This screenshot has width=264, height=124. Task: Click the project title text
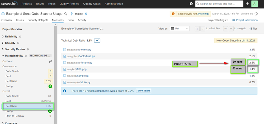[34, 14]
